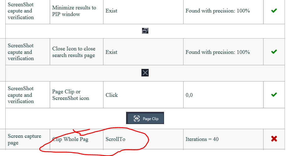Select the 'Page Clip or ScreenShot icon' cell
Screen dimensions: 297x156
(x=77, y=95)
